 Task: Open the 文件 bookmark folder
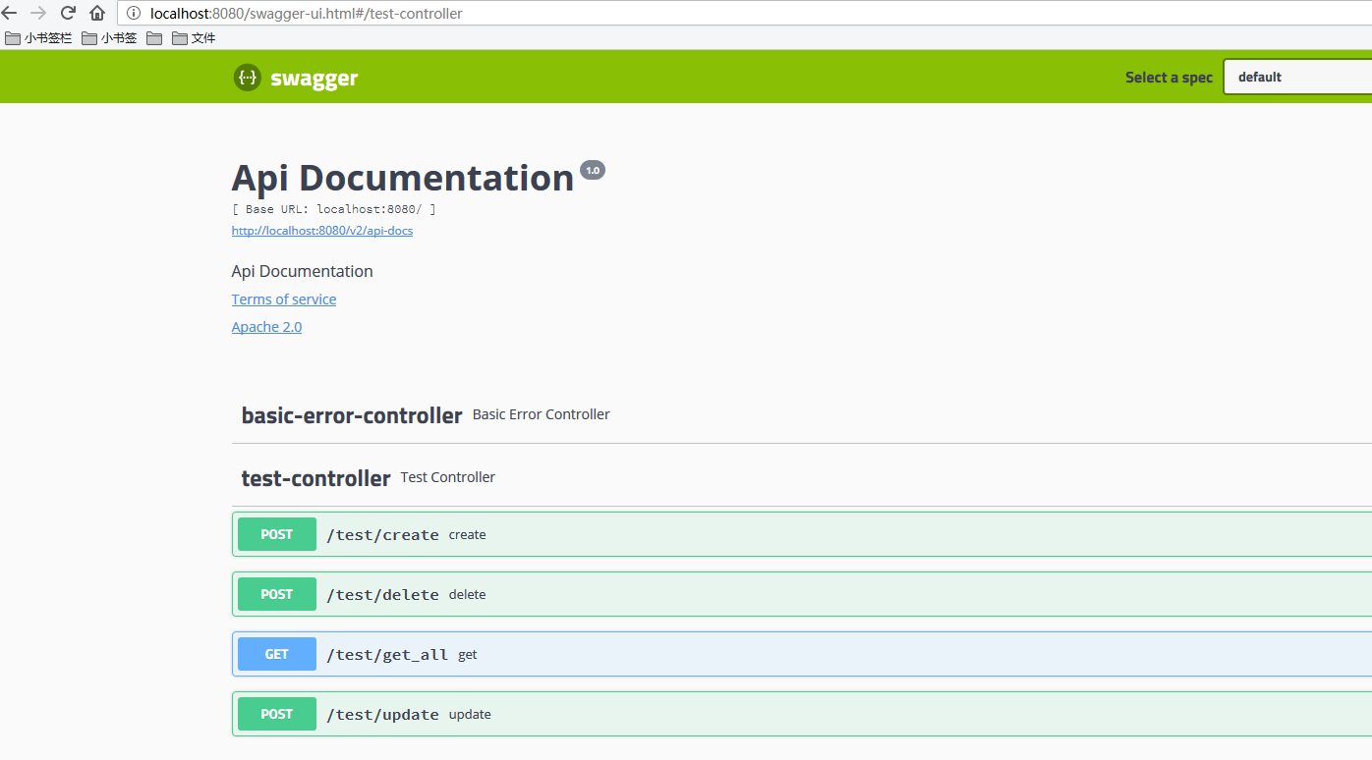(194, 38)
